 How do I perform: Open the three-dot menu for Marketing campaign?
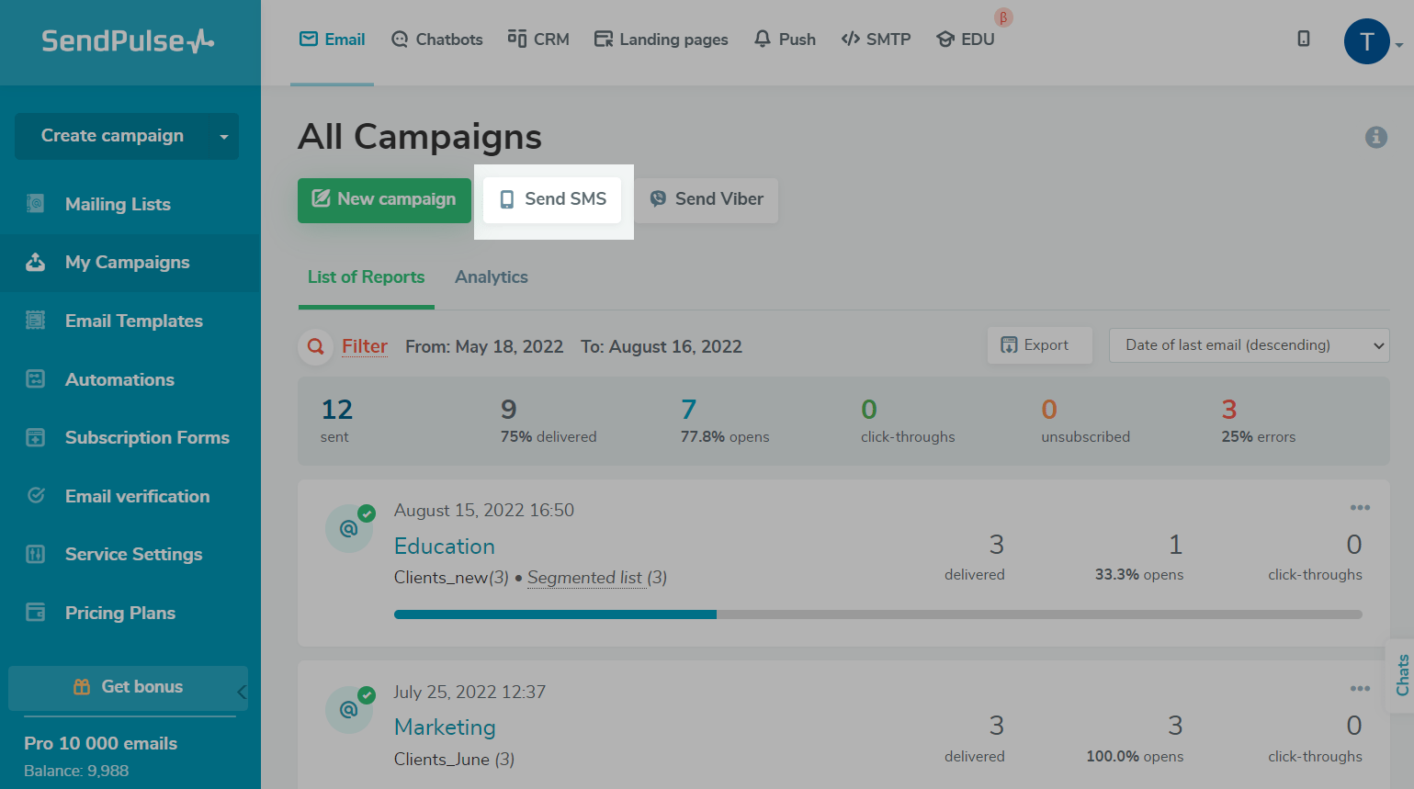[1360, 689]
